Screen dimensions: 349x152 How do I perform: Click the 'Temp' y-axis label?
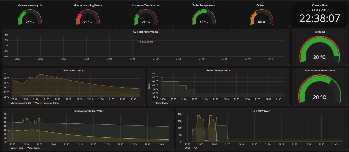(149, 87)
